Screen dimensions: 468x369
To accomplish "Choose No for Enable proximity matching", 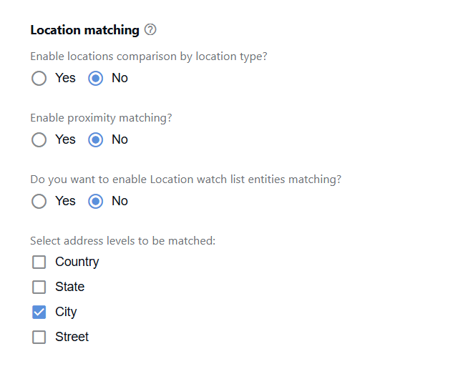I will pos(95,140).
